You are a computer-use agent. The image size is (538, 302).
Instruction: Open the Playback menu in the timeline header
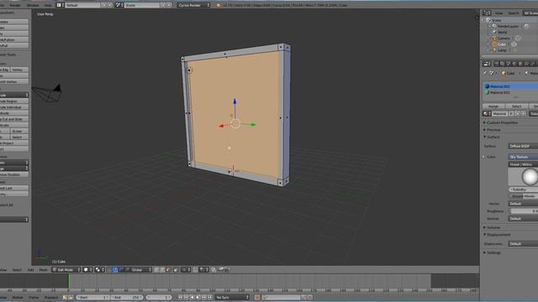coord(51,297)
